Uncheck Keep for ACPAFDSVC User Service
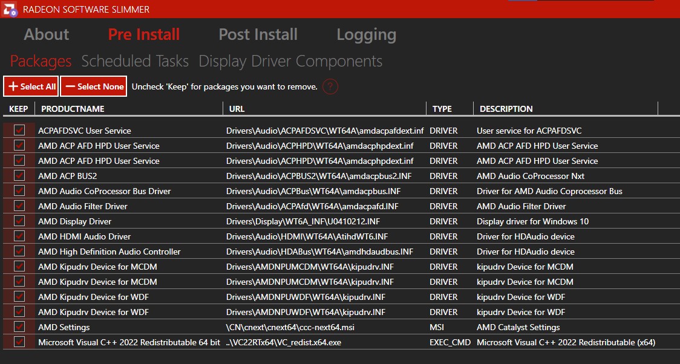Image resolution: width=680 pixels, height=364 pixels. click(19, 131)
